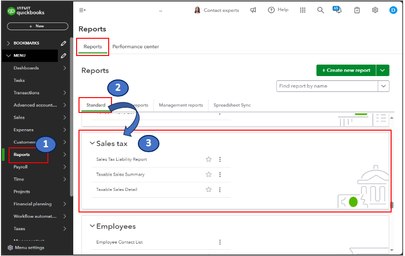405x256 pixels.
Task: Open Create new report dropdown arrow
Action: pos(382,70)
